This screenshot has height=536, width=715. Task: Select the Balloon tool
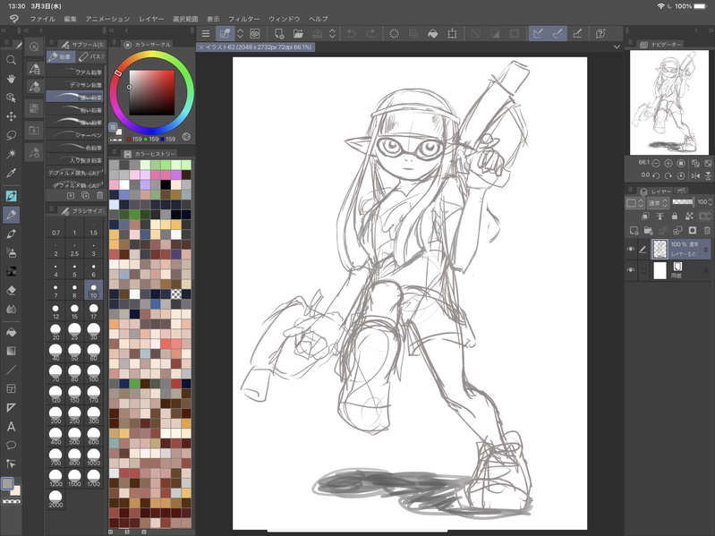click(11, 446)
